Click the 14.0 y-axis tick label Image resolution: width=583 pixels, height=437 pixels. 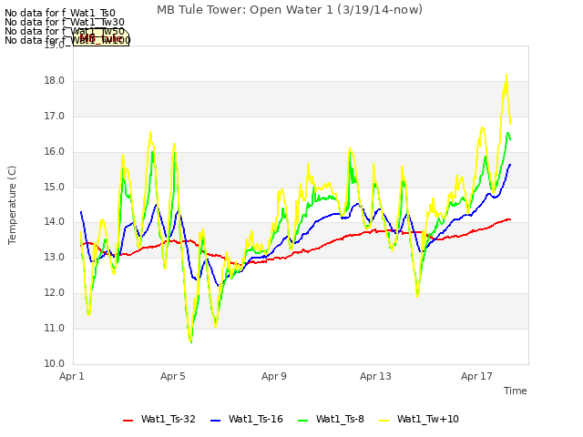(55, 222)
